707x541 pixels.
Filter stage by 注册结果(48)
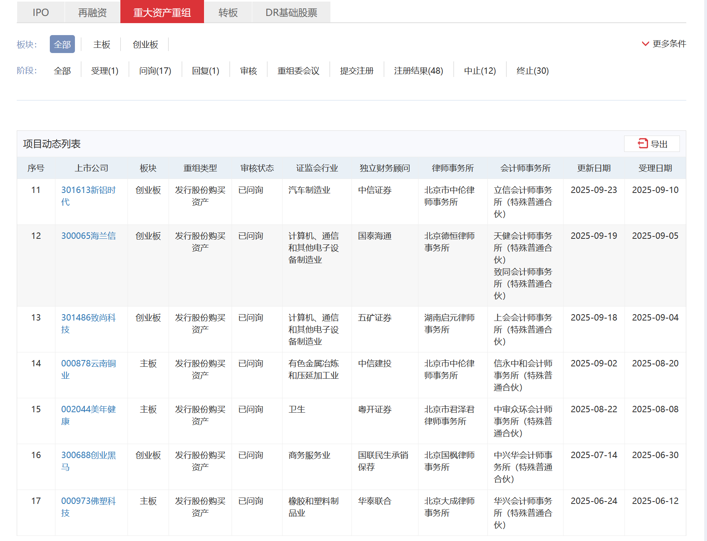click(418, 71)
